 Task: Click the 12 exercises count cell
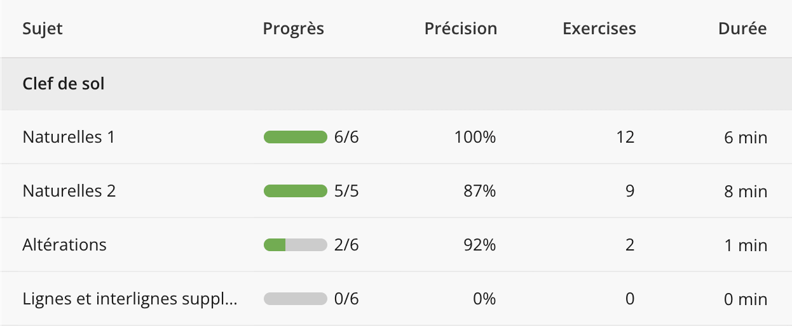[x=625, y=137]
